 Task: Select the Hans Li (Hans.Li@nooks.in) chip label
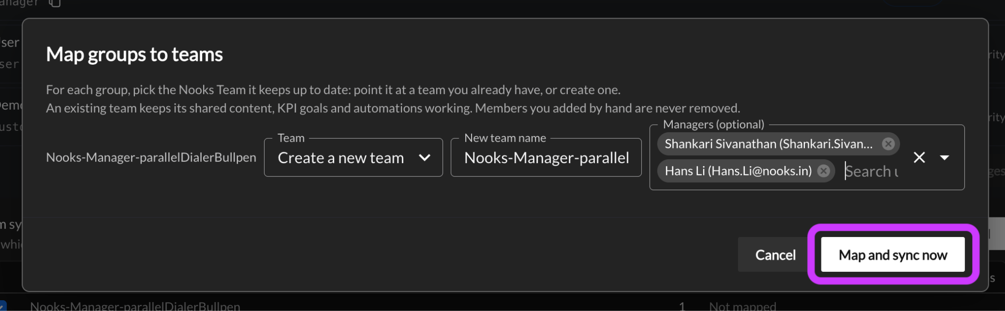pyautogui.click(x=738, y=171)
